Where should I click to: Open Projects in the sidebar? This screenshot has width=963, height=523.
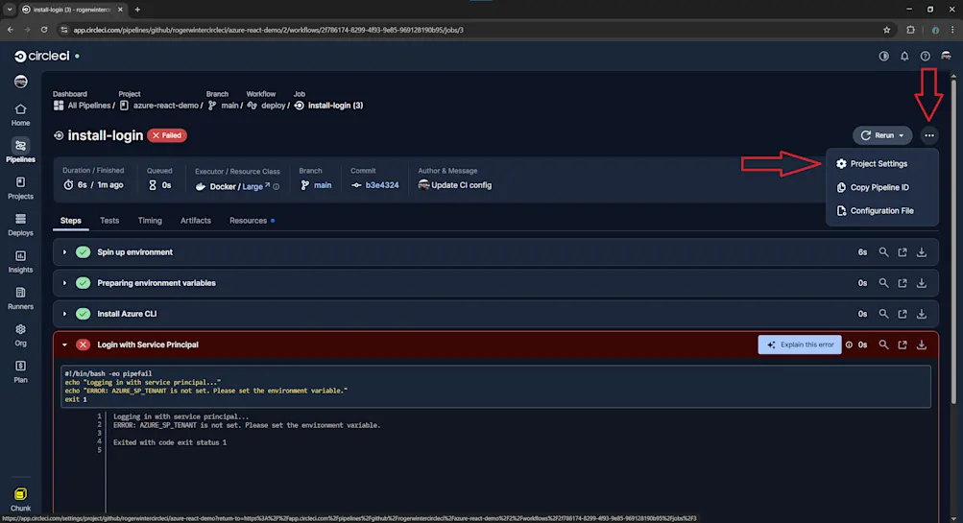[x=20, y=188]
